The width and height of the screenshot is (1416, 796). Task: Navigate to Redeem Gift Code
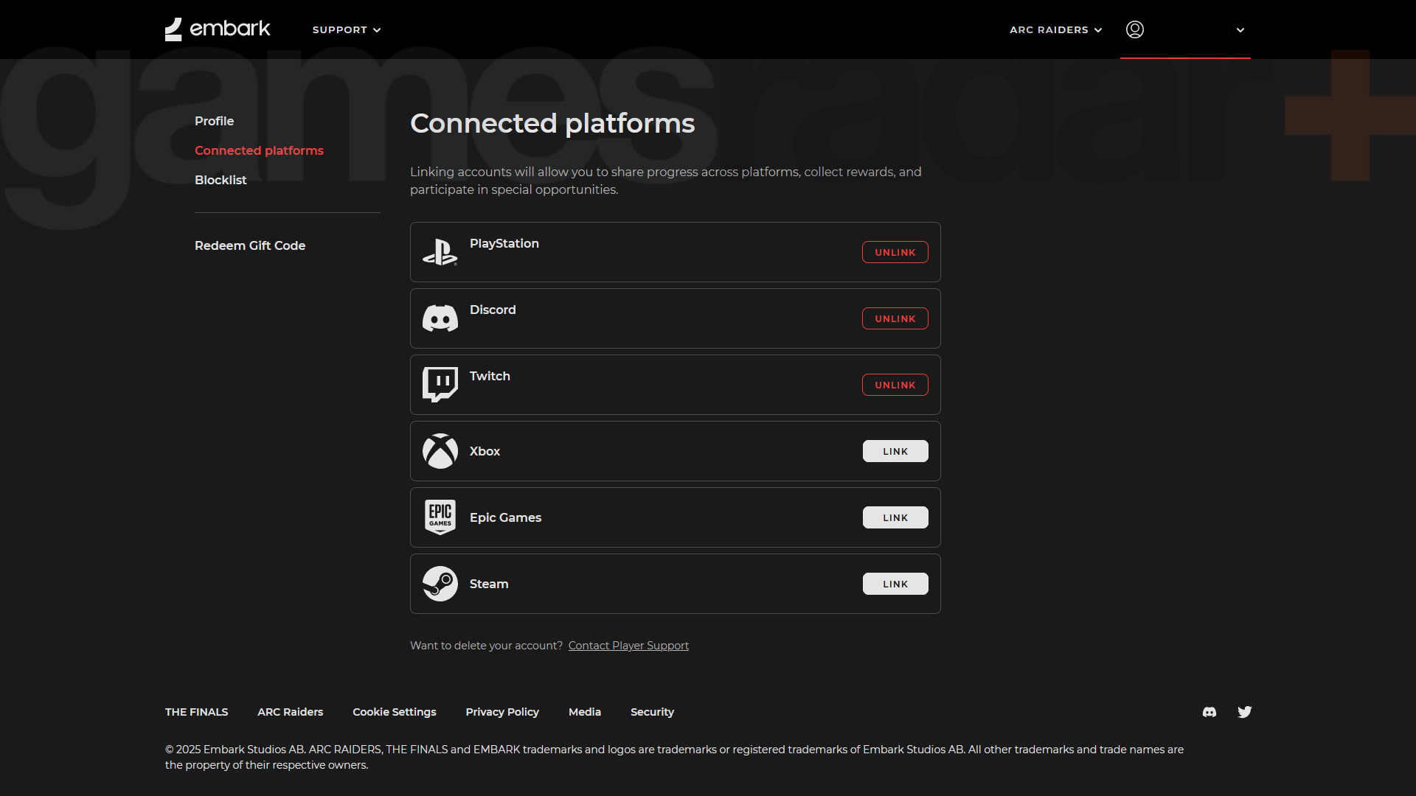250,245
